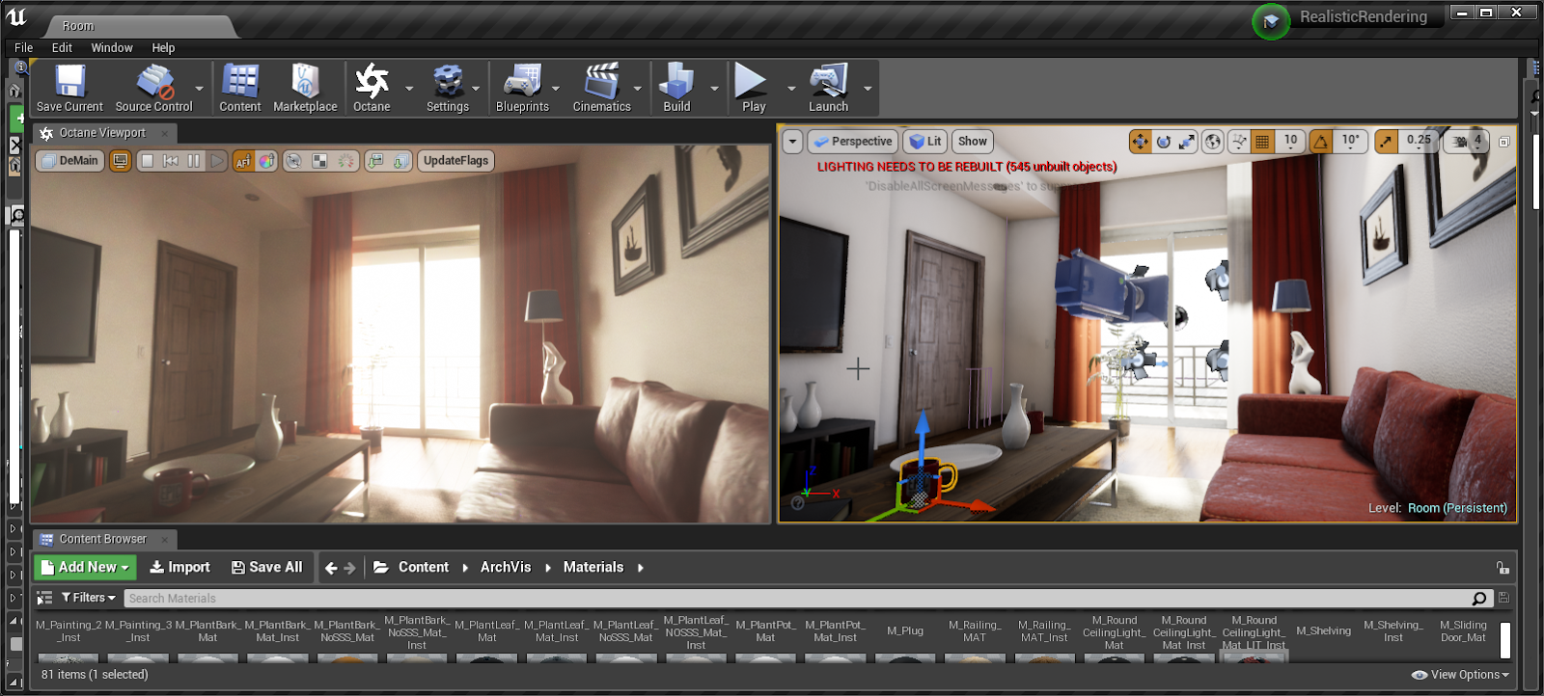This screenshot has height=696, width=1544.
Task: Click the Add New button
Action: (86, 568)
